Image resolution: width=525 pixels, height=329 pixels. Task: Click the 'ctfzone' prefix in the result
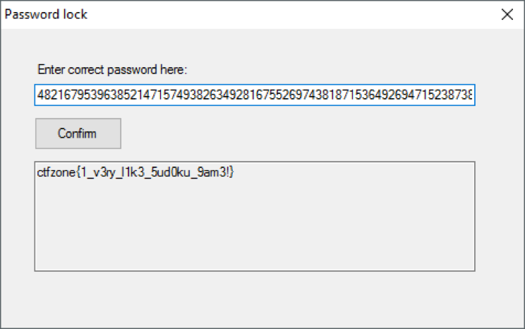click(54, 173)
